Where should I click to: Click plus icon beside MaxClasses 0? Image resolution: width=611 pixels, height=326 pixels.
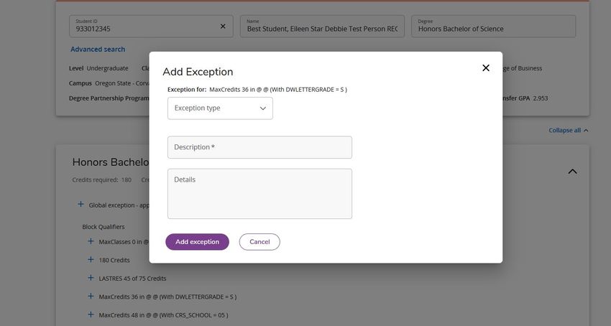[91, 241]
